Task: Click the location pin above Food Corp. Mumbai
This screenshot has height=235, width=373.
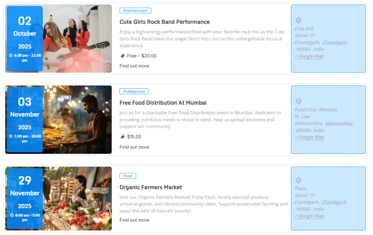Action: [298, 102]
